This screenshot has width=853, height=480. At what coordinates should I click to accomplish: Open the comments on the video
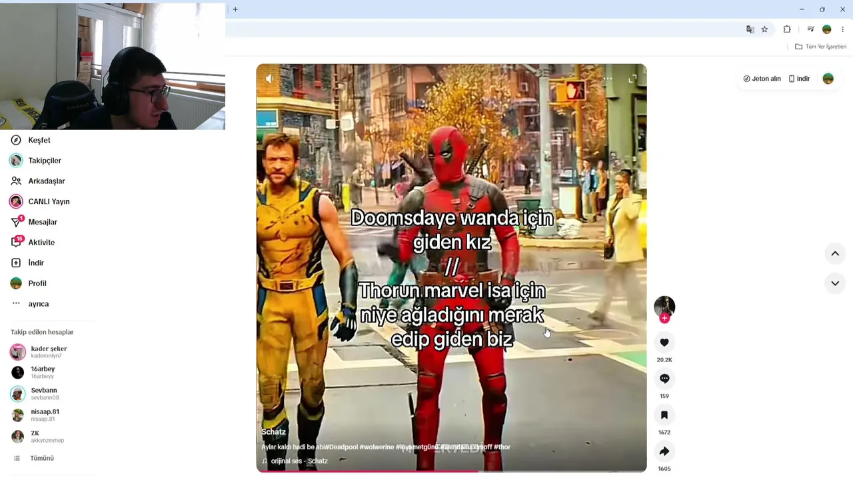664,379
